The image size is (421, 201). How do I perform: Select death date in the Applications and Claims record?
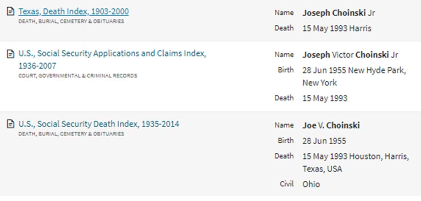325,98
